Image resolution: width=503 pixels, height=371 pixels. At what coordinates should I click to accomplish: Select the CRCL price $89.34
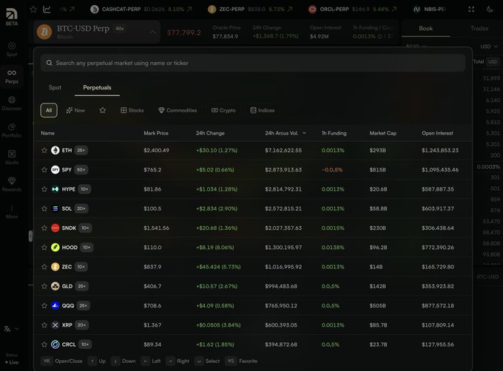[x=152, y=344]
